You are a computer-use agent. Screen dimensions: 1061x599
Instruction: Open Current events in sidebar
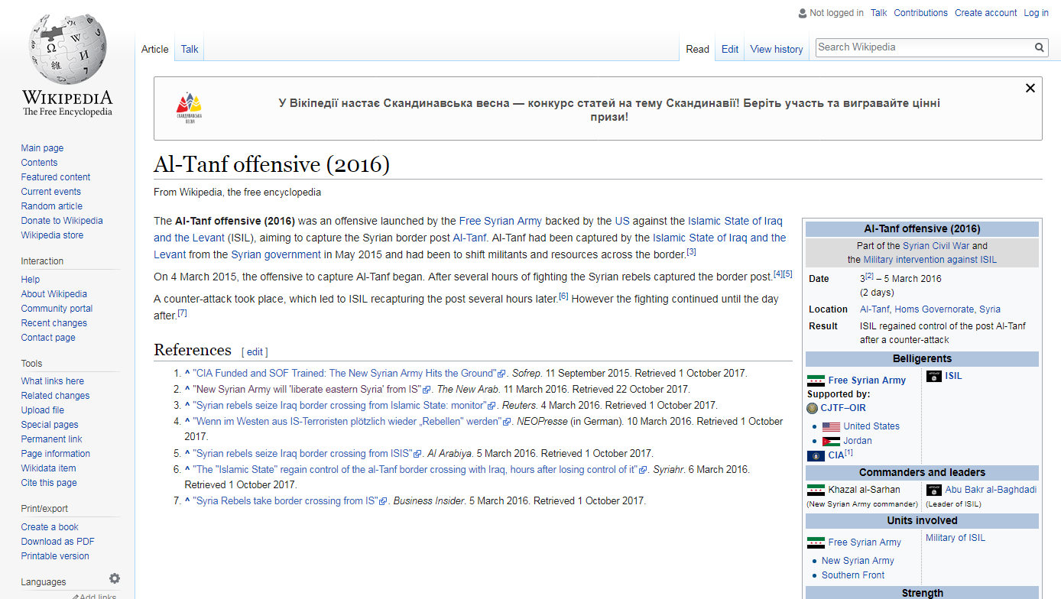click(50, 192)
